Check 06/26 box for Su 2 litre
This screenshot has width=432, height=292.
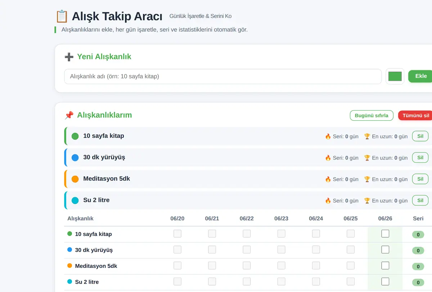coord(385,282)
